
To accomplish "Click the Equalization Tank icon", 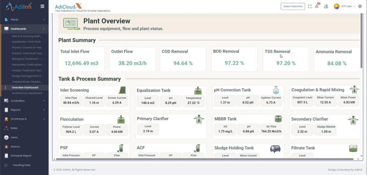I will pyautogui.click(x=198, y=90).
